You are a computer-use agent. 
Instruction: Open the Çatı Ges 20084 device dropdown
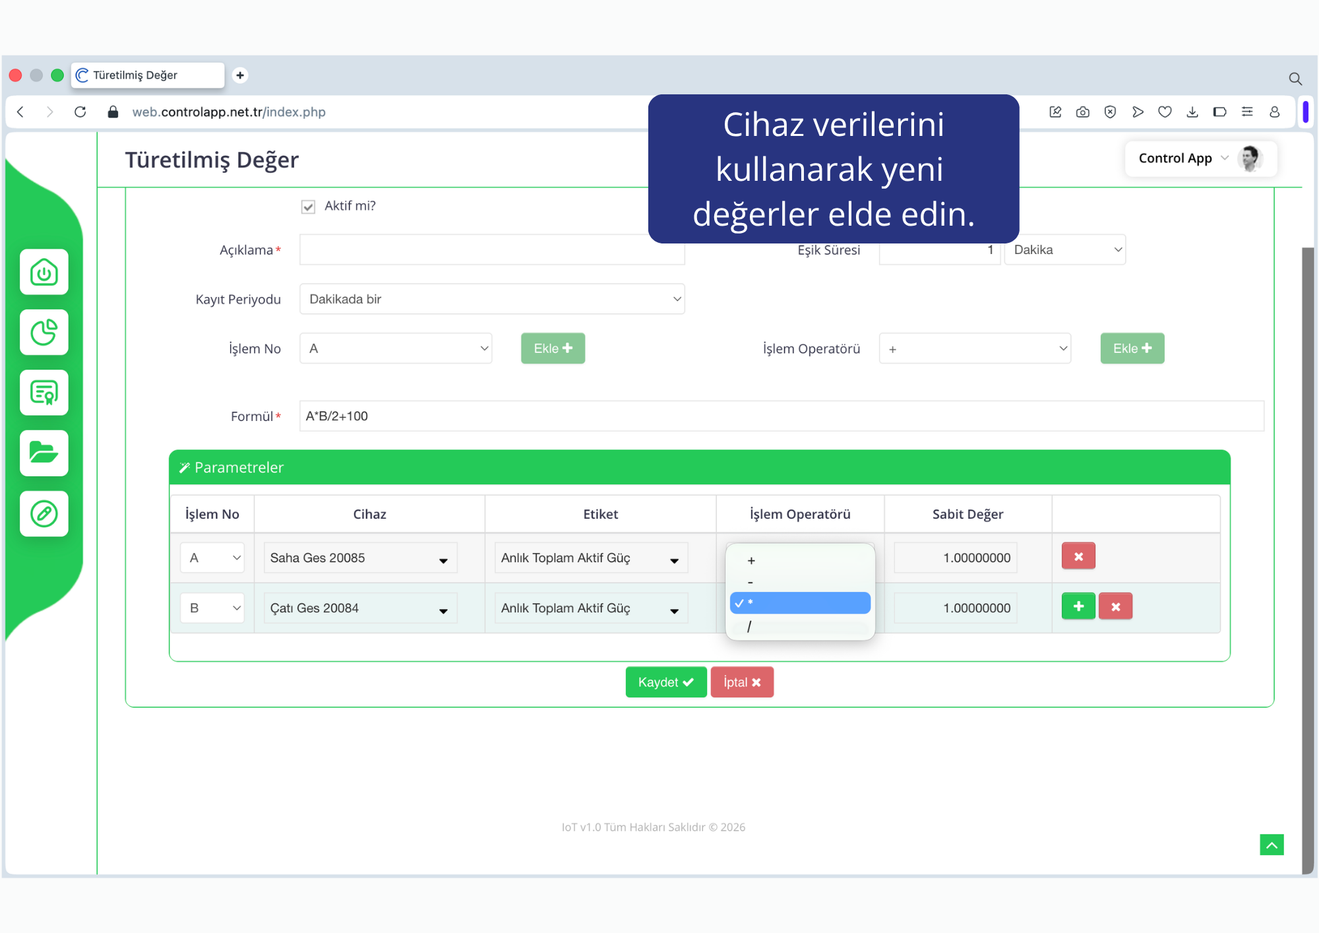[x=360, y=608]
